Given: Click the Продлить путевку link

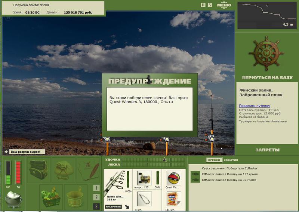Looking at the screenshot, I should pos(255,106).
